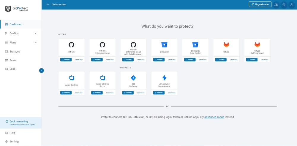
Task: Open the user profile icon
Action: (292, 5)
